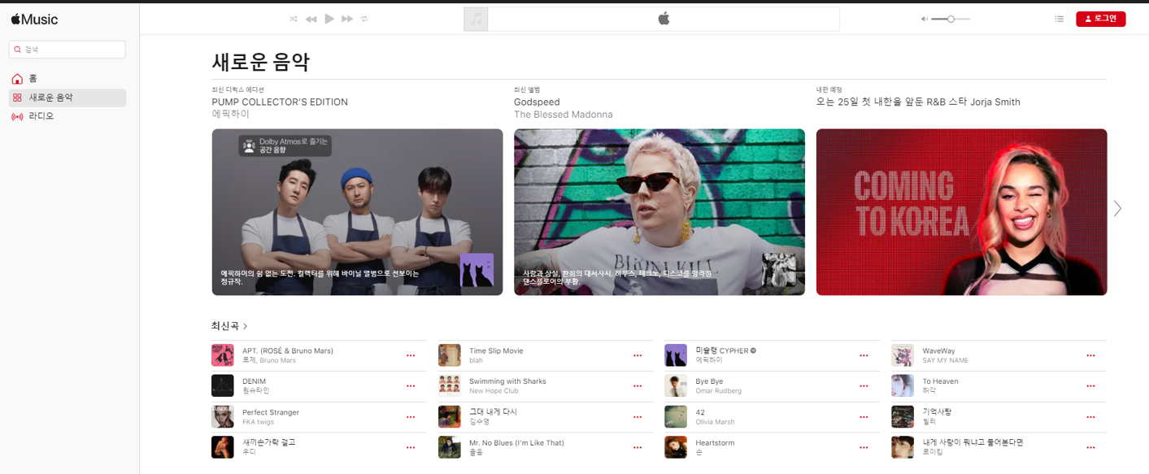Click the music note artwork placeholder
This screenshot has height=474, width=1149.
click(x=476, y=19)
